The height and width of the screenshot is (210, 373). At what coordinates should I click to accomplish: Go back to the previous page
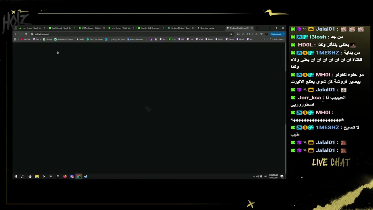tap(16, 34)
